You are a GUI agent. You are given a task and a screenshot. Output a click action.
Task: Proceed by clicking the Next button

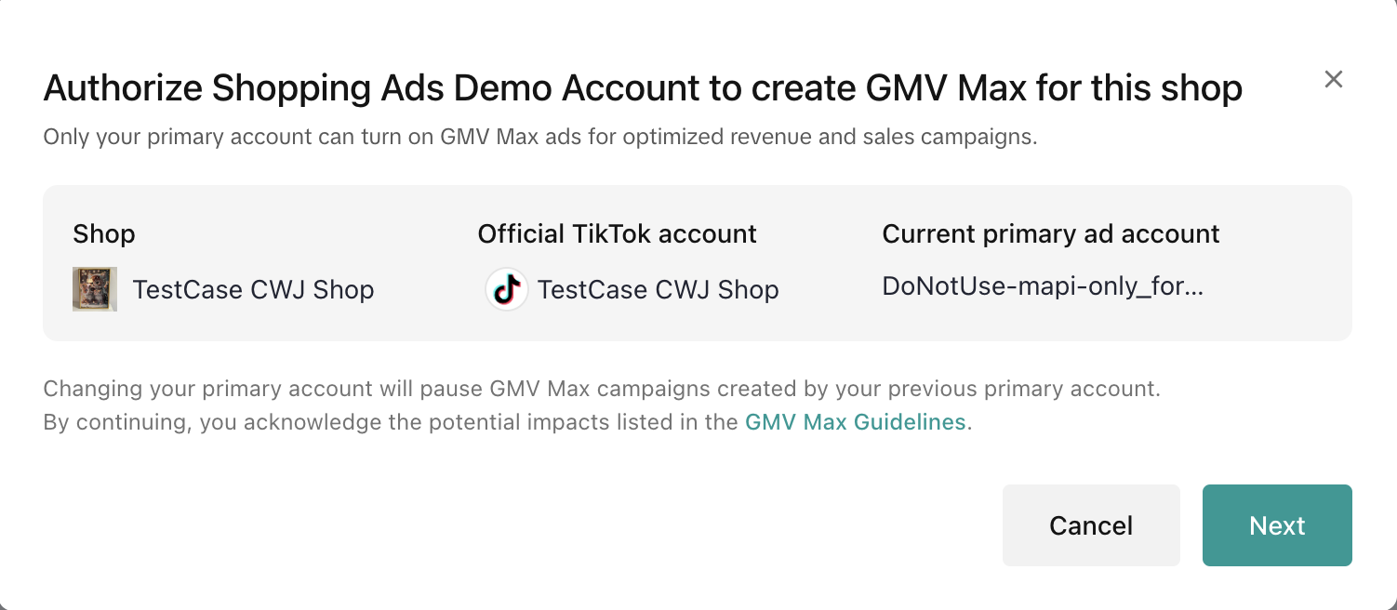1276,525
